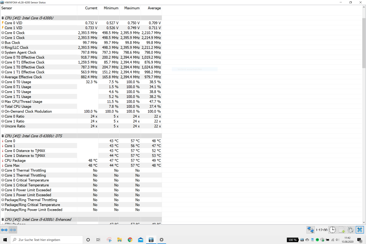Click the Maximum column header
This screenshot has height=244, width=366.
point(131,8)
